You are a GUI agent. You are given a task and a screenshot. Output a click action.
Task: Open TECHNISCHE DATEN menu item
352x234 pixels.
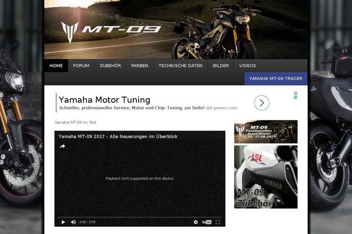point(181,66)
